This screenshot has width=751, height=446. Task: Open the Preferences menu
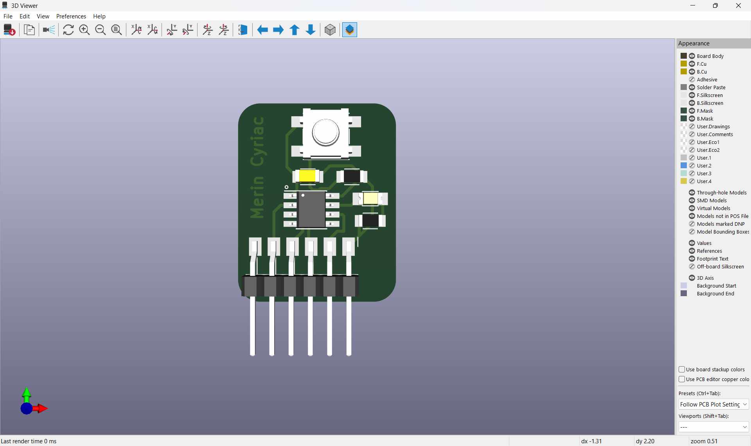pyautogui.click(x=71, y=16)
